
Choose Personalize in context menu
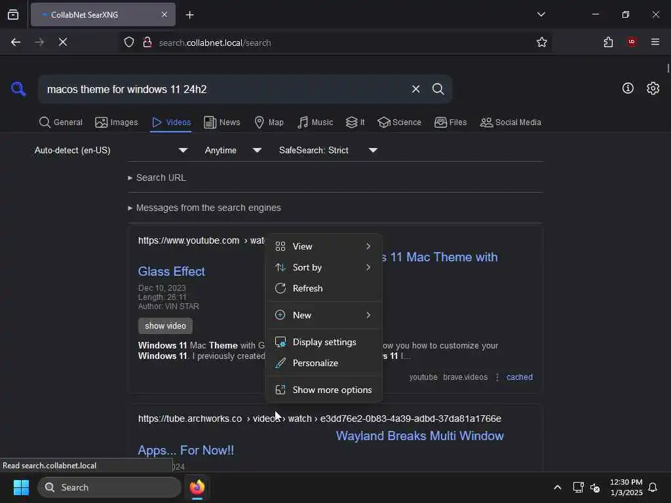click(324, 363)
